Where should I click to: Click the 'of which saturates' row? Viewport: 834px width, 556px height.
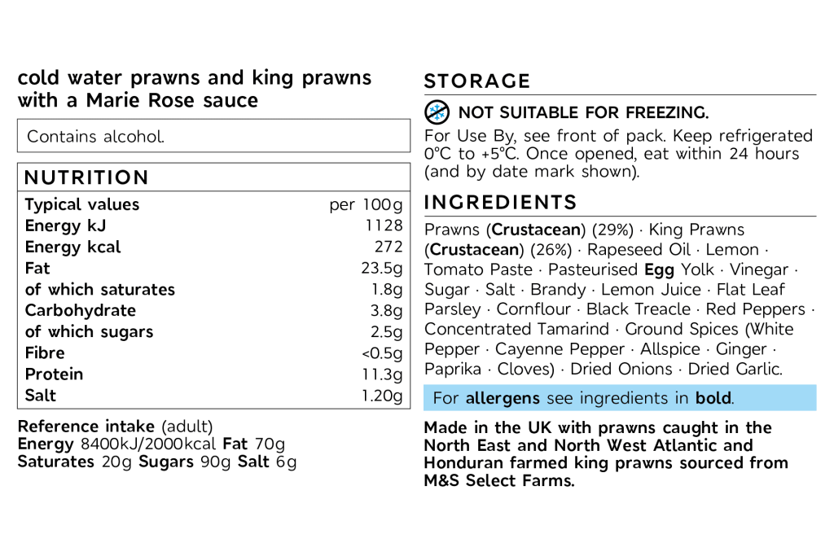point(214,289)
